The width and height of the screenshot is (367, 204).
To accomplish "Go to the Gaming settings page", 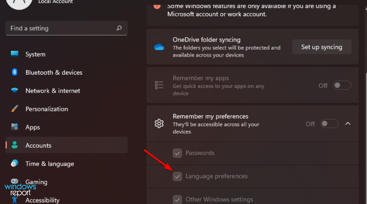I will (36, 182).
